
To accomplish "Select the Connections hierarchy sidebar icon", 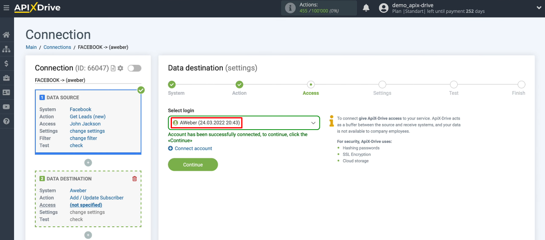I will [6, 49].
